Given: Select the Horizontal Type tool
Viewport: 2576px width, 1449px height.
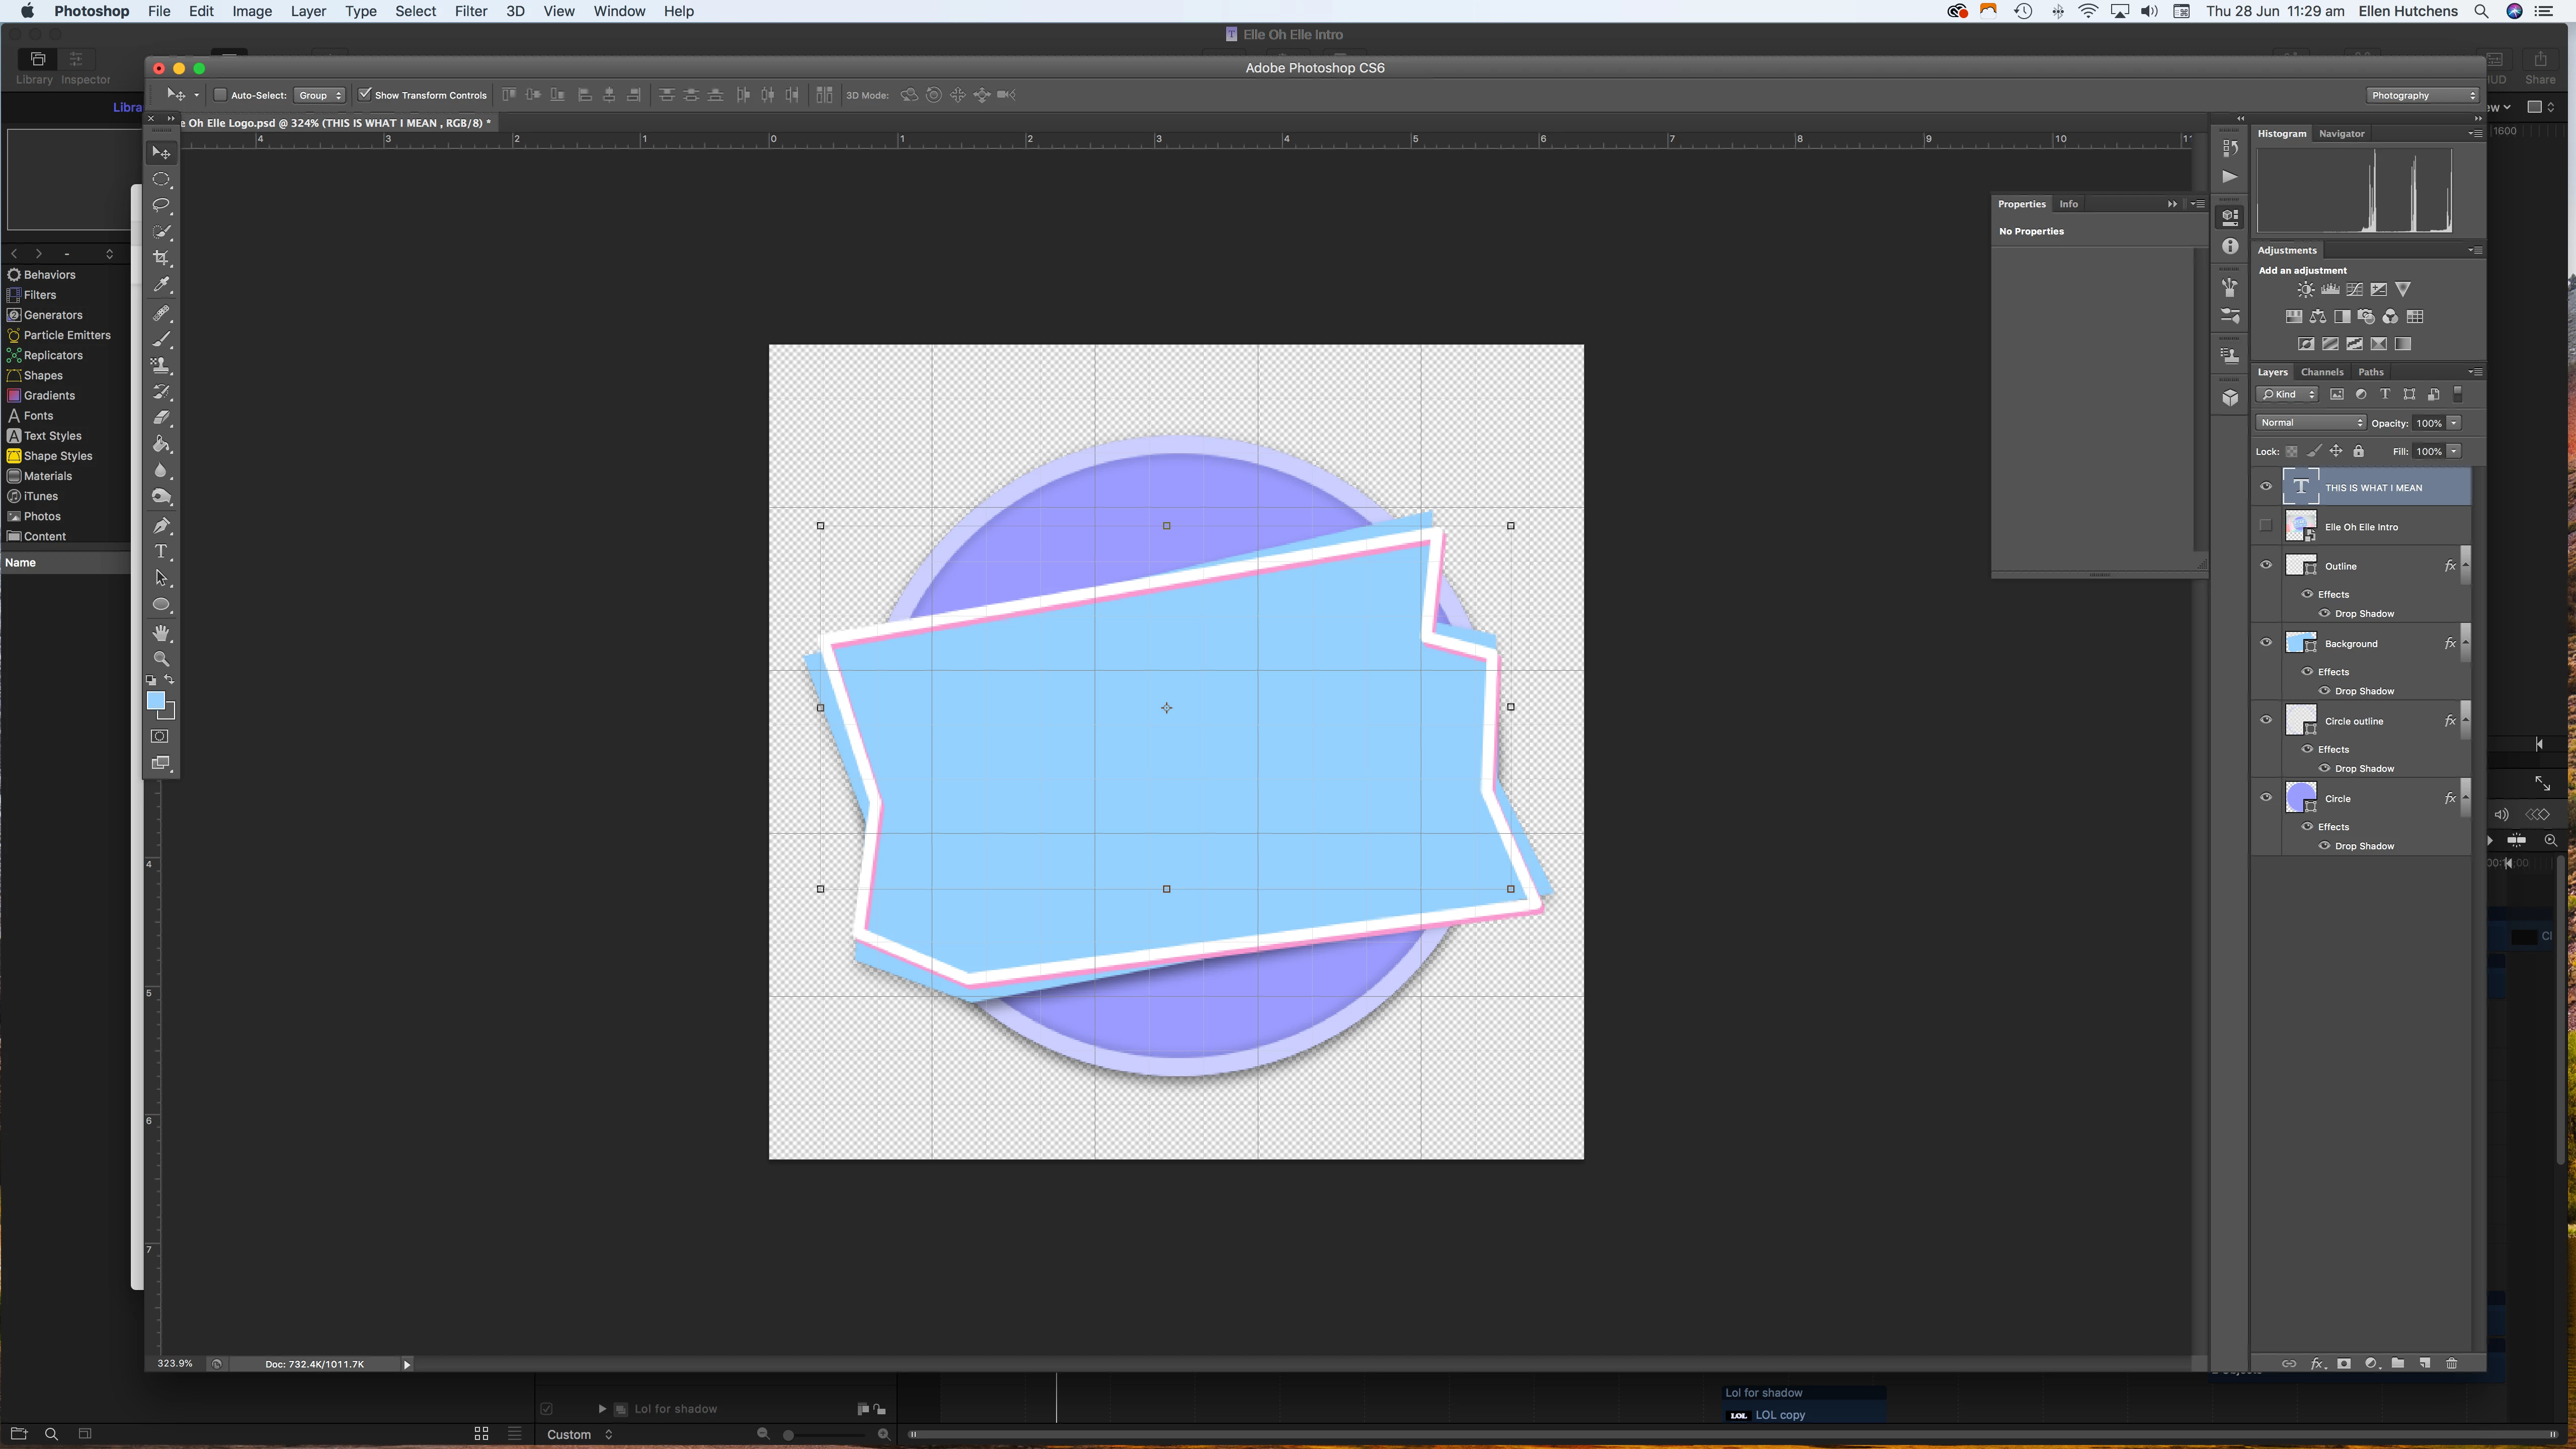Looking at the screenshot, I should pos(161,552).
